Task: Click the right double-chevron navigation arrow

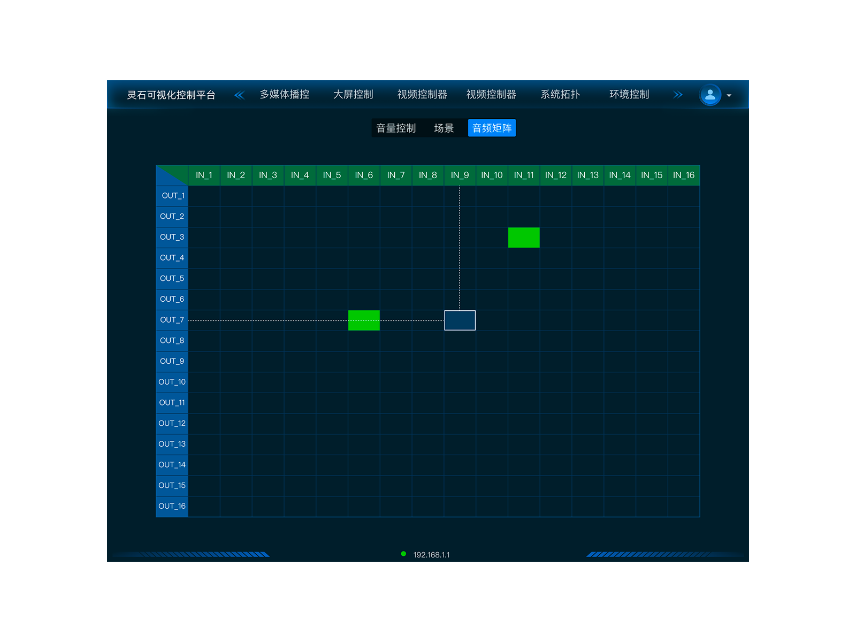Action: pyautogui.click(x=678, y=95)
